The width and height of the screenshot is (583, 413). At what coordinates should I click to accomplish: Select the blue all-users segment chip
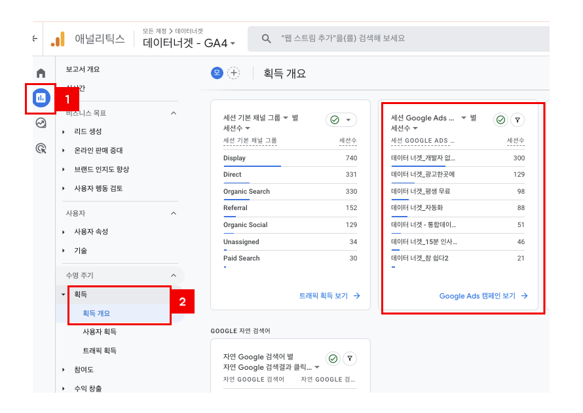[217, 73]
